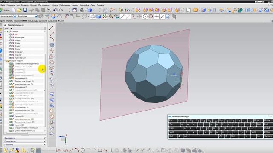The height and width of the screenshot is (153, 273).
Task: Click the Windows key on on-screen keyboard
Action: [x=180, y=136]
